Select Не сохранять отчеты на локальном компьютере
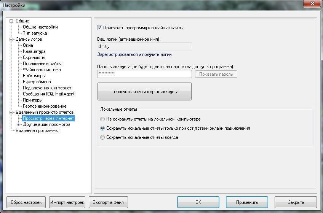 [102, 119]
